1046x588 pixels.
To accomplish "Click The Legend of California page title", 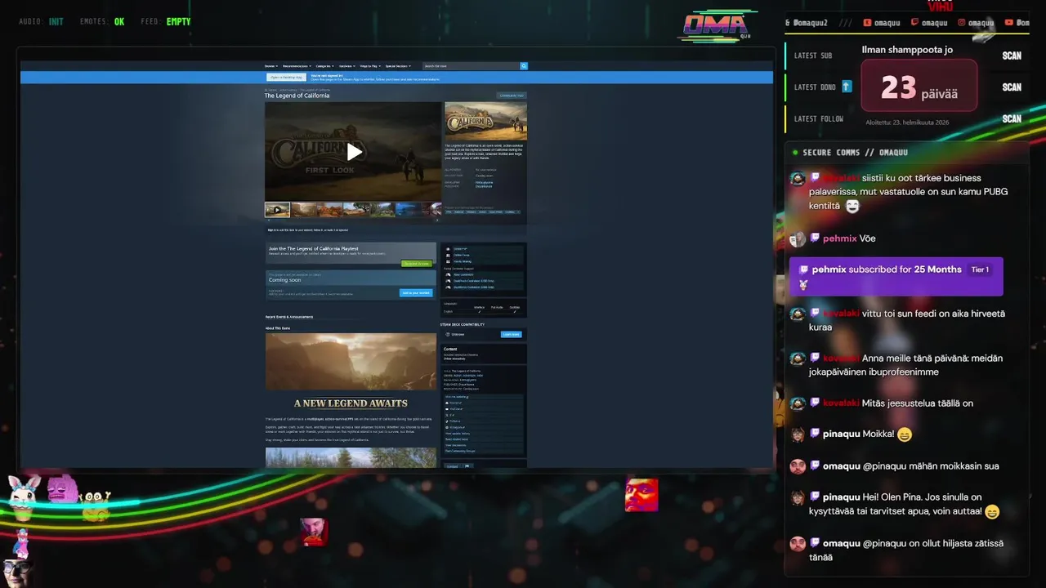I will point(297,96).
